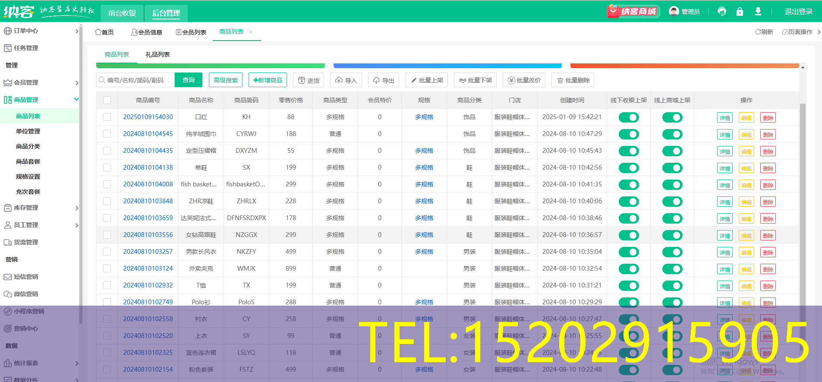Click the 商品管理 sidebar icon

7,100
